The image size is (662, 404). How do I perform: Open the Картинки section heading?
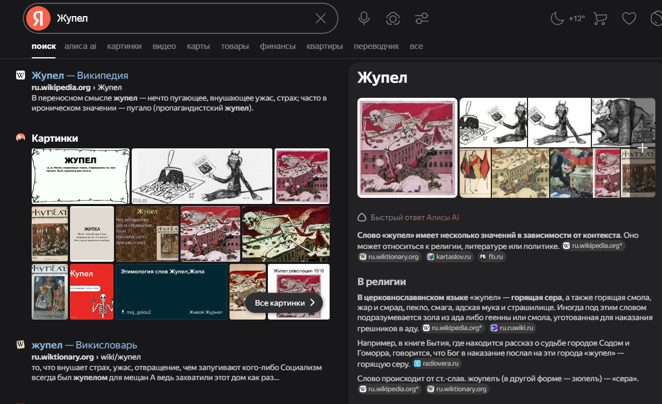[55, 138]
